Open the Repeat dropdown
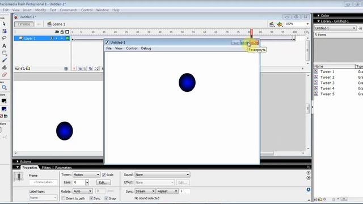 pyautogui.click(x=167, y=191)
